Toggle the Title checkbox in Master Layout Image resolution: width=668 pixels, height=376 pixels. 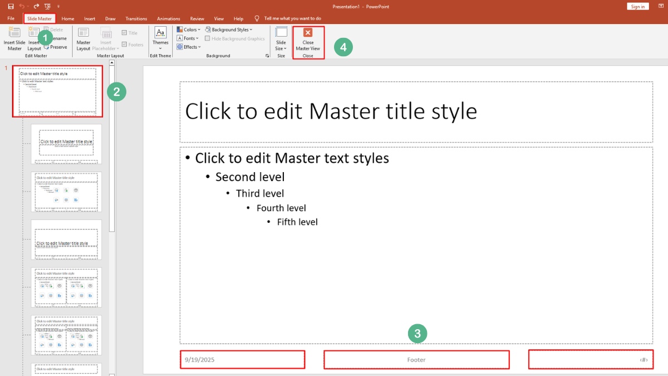[124, 33]
